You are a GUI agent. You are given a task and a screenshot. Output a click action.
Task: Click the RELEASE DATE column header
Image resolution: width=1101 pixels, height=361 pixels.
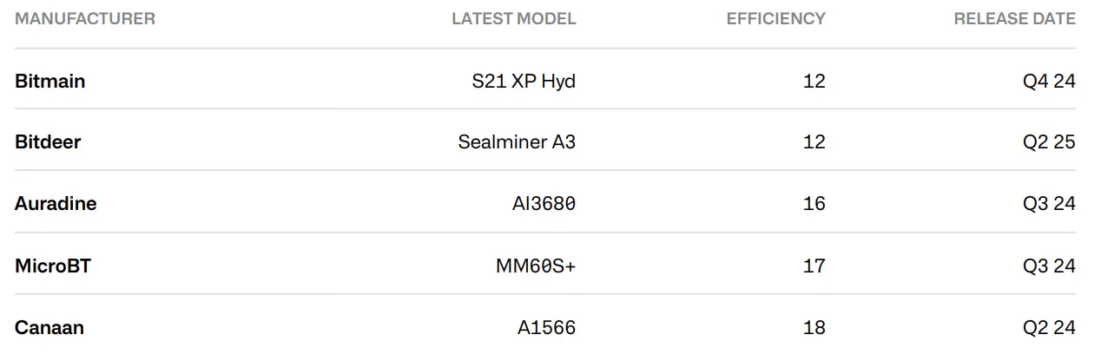tap(1015, 18)
